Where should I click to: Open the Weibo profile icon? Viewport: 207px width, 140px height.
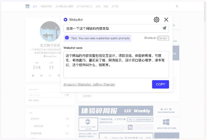pyautogui.click(x=41, y=75)
